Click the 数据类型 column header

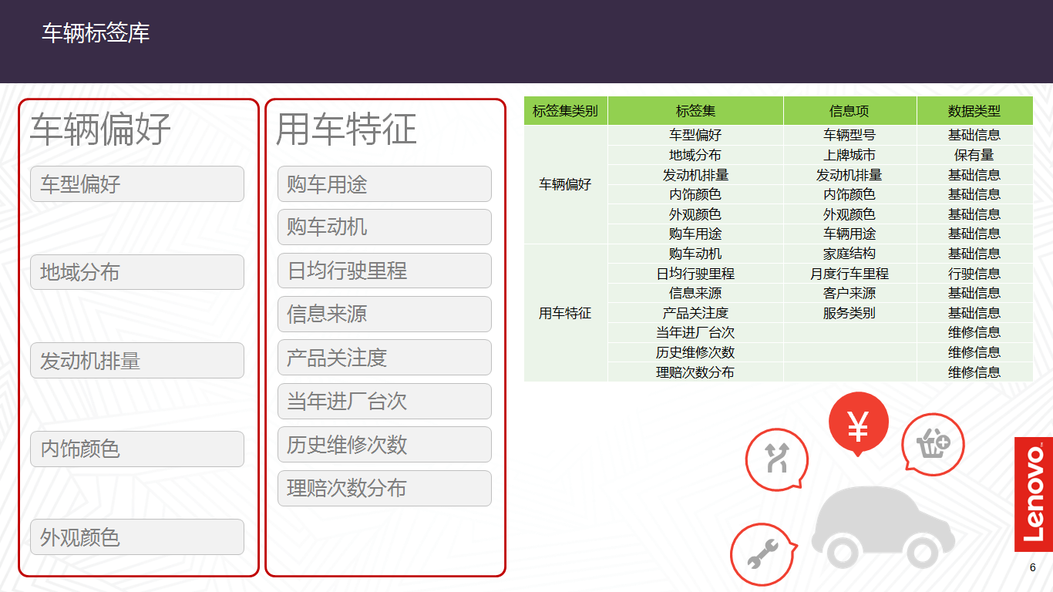(x=974, y=111)
